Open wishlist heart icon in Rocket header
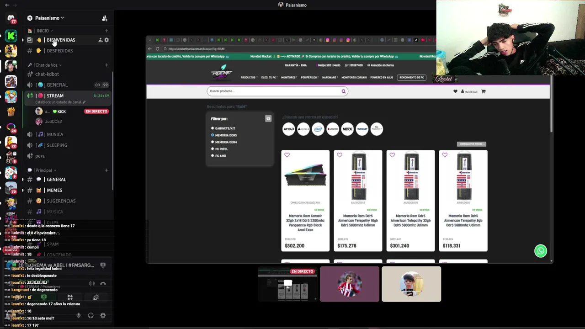The width and height of the screenshot is (585, 329). (455, 91)
